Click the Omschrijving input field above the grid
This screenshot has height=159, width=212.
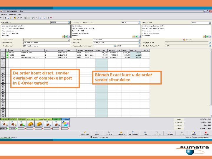point(47,46)
